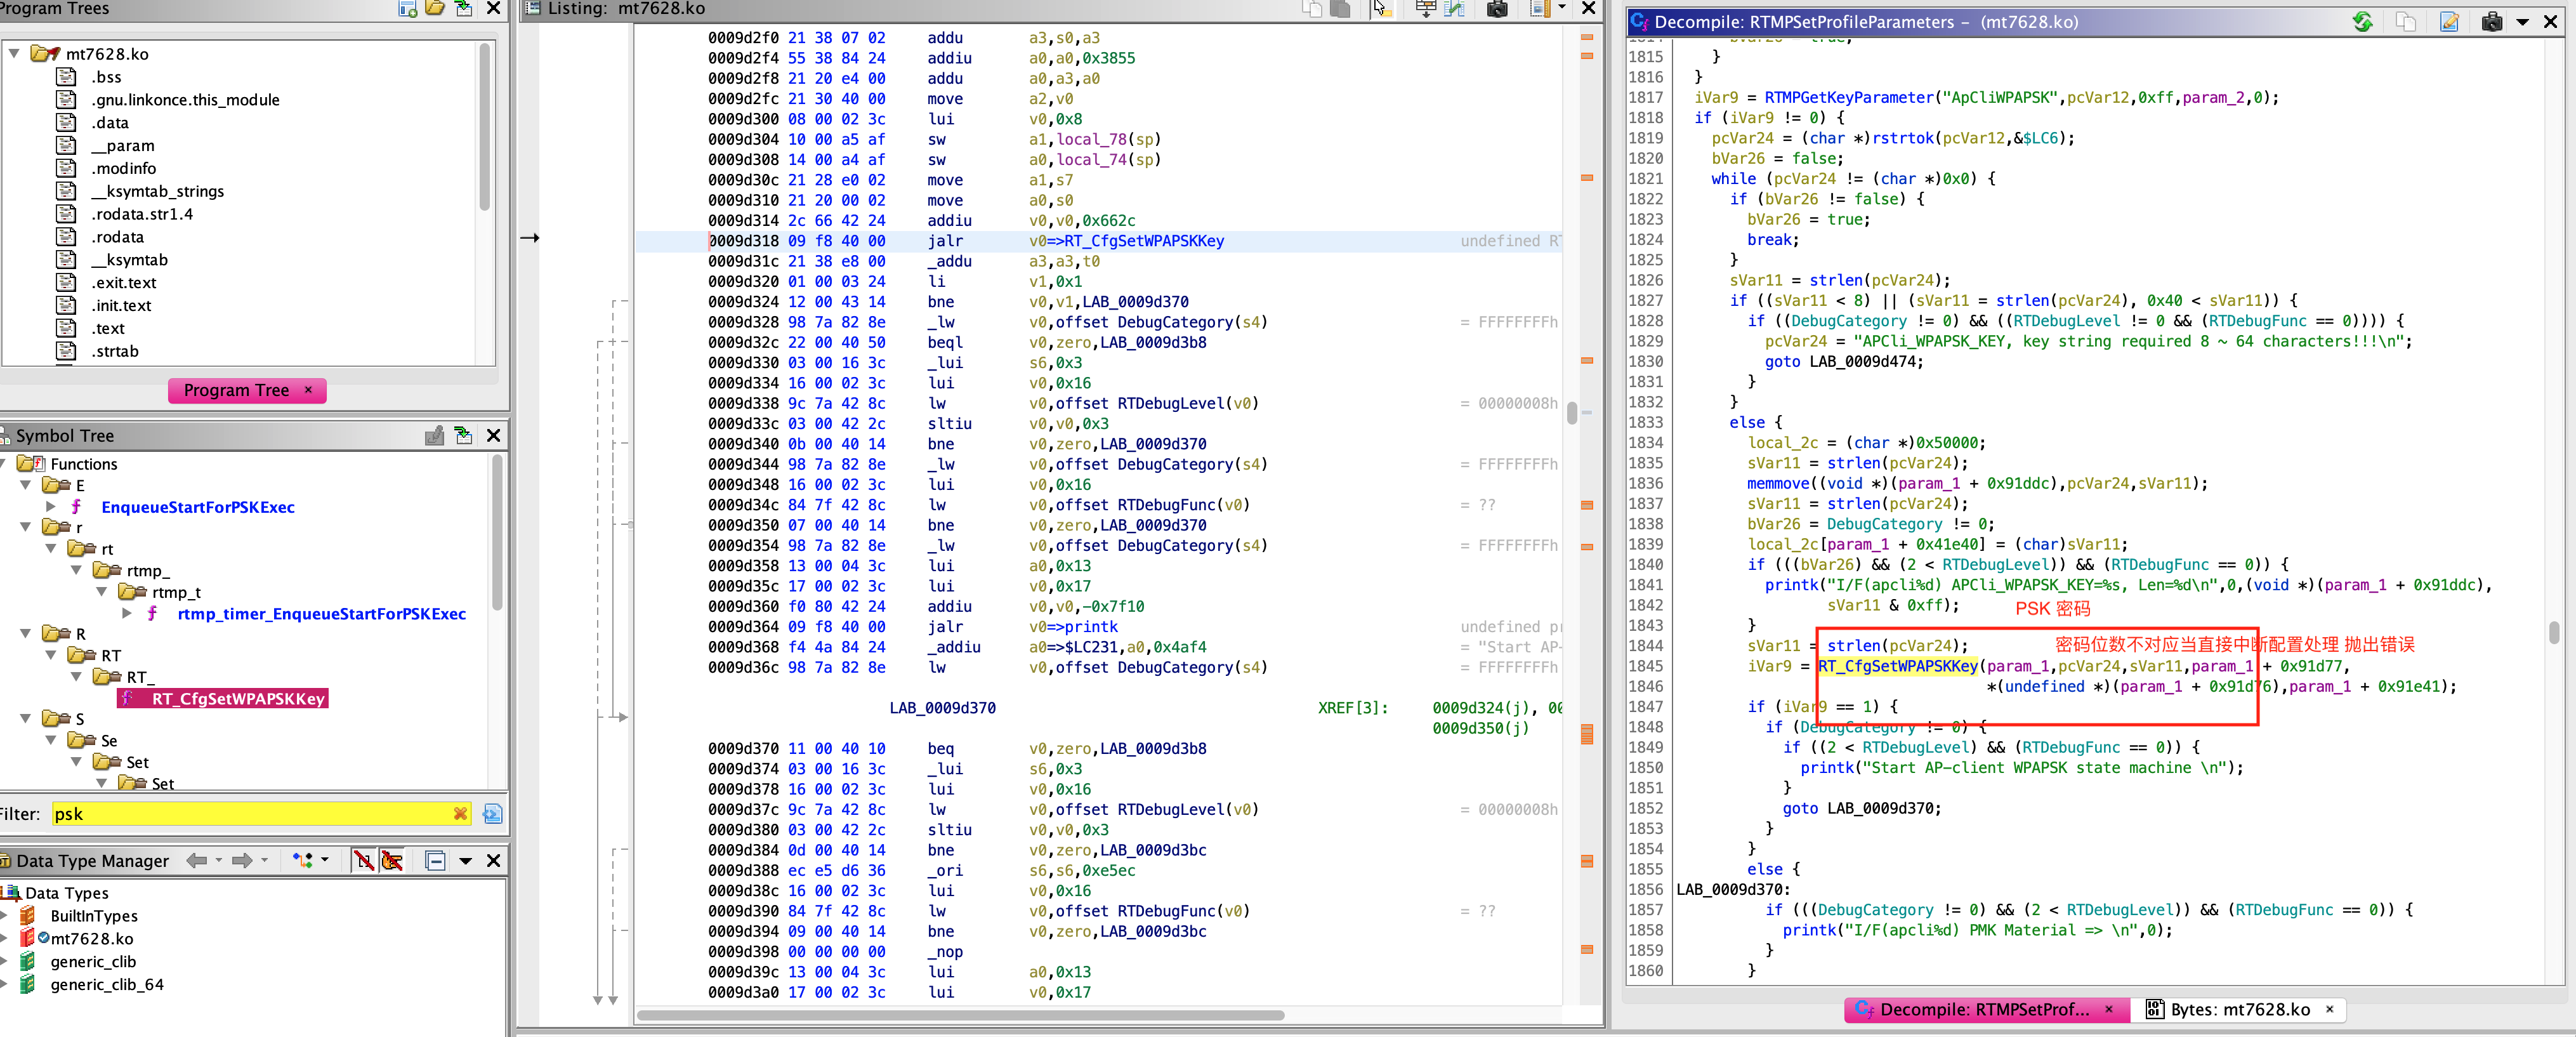Close the Bytes: mt7628.ko tab

click(2330, 1009)
